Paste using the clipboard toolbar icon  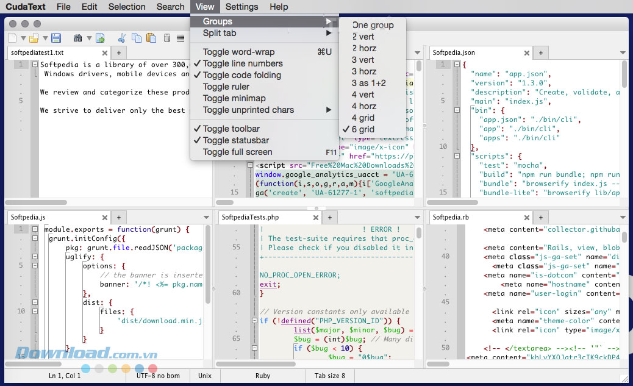[x=151, y=38]
